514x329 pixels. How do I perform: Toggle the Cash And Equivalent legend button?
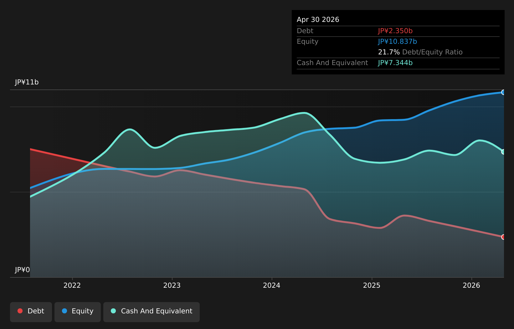point(152,312)
